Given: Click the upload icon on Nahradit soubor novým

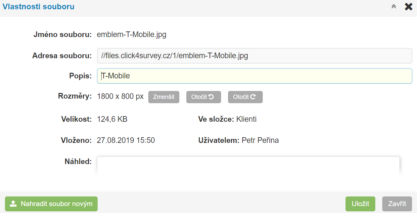Looking at the screenshot, I should (x=13, y=204).
